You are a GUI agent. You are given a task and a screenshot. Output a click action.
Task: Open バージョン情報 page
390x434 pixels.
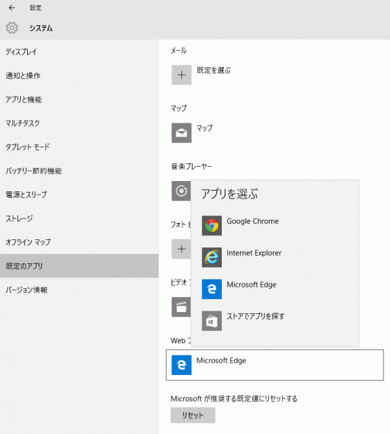(79, 290)
